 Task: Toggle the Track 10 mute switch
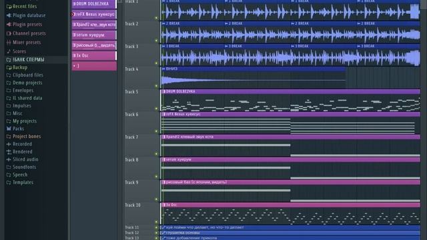pyautogui.click(x=156, y=222)
